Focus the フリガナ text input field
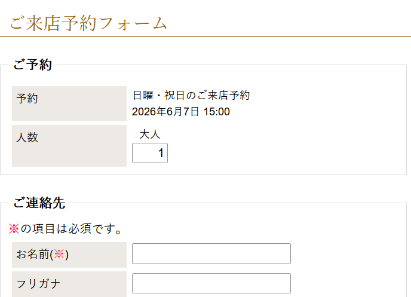The height and width of the screenshot is (297, 411). (x=211, y=283)
